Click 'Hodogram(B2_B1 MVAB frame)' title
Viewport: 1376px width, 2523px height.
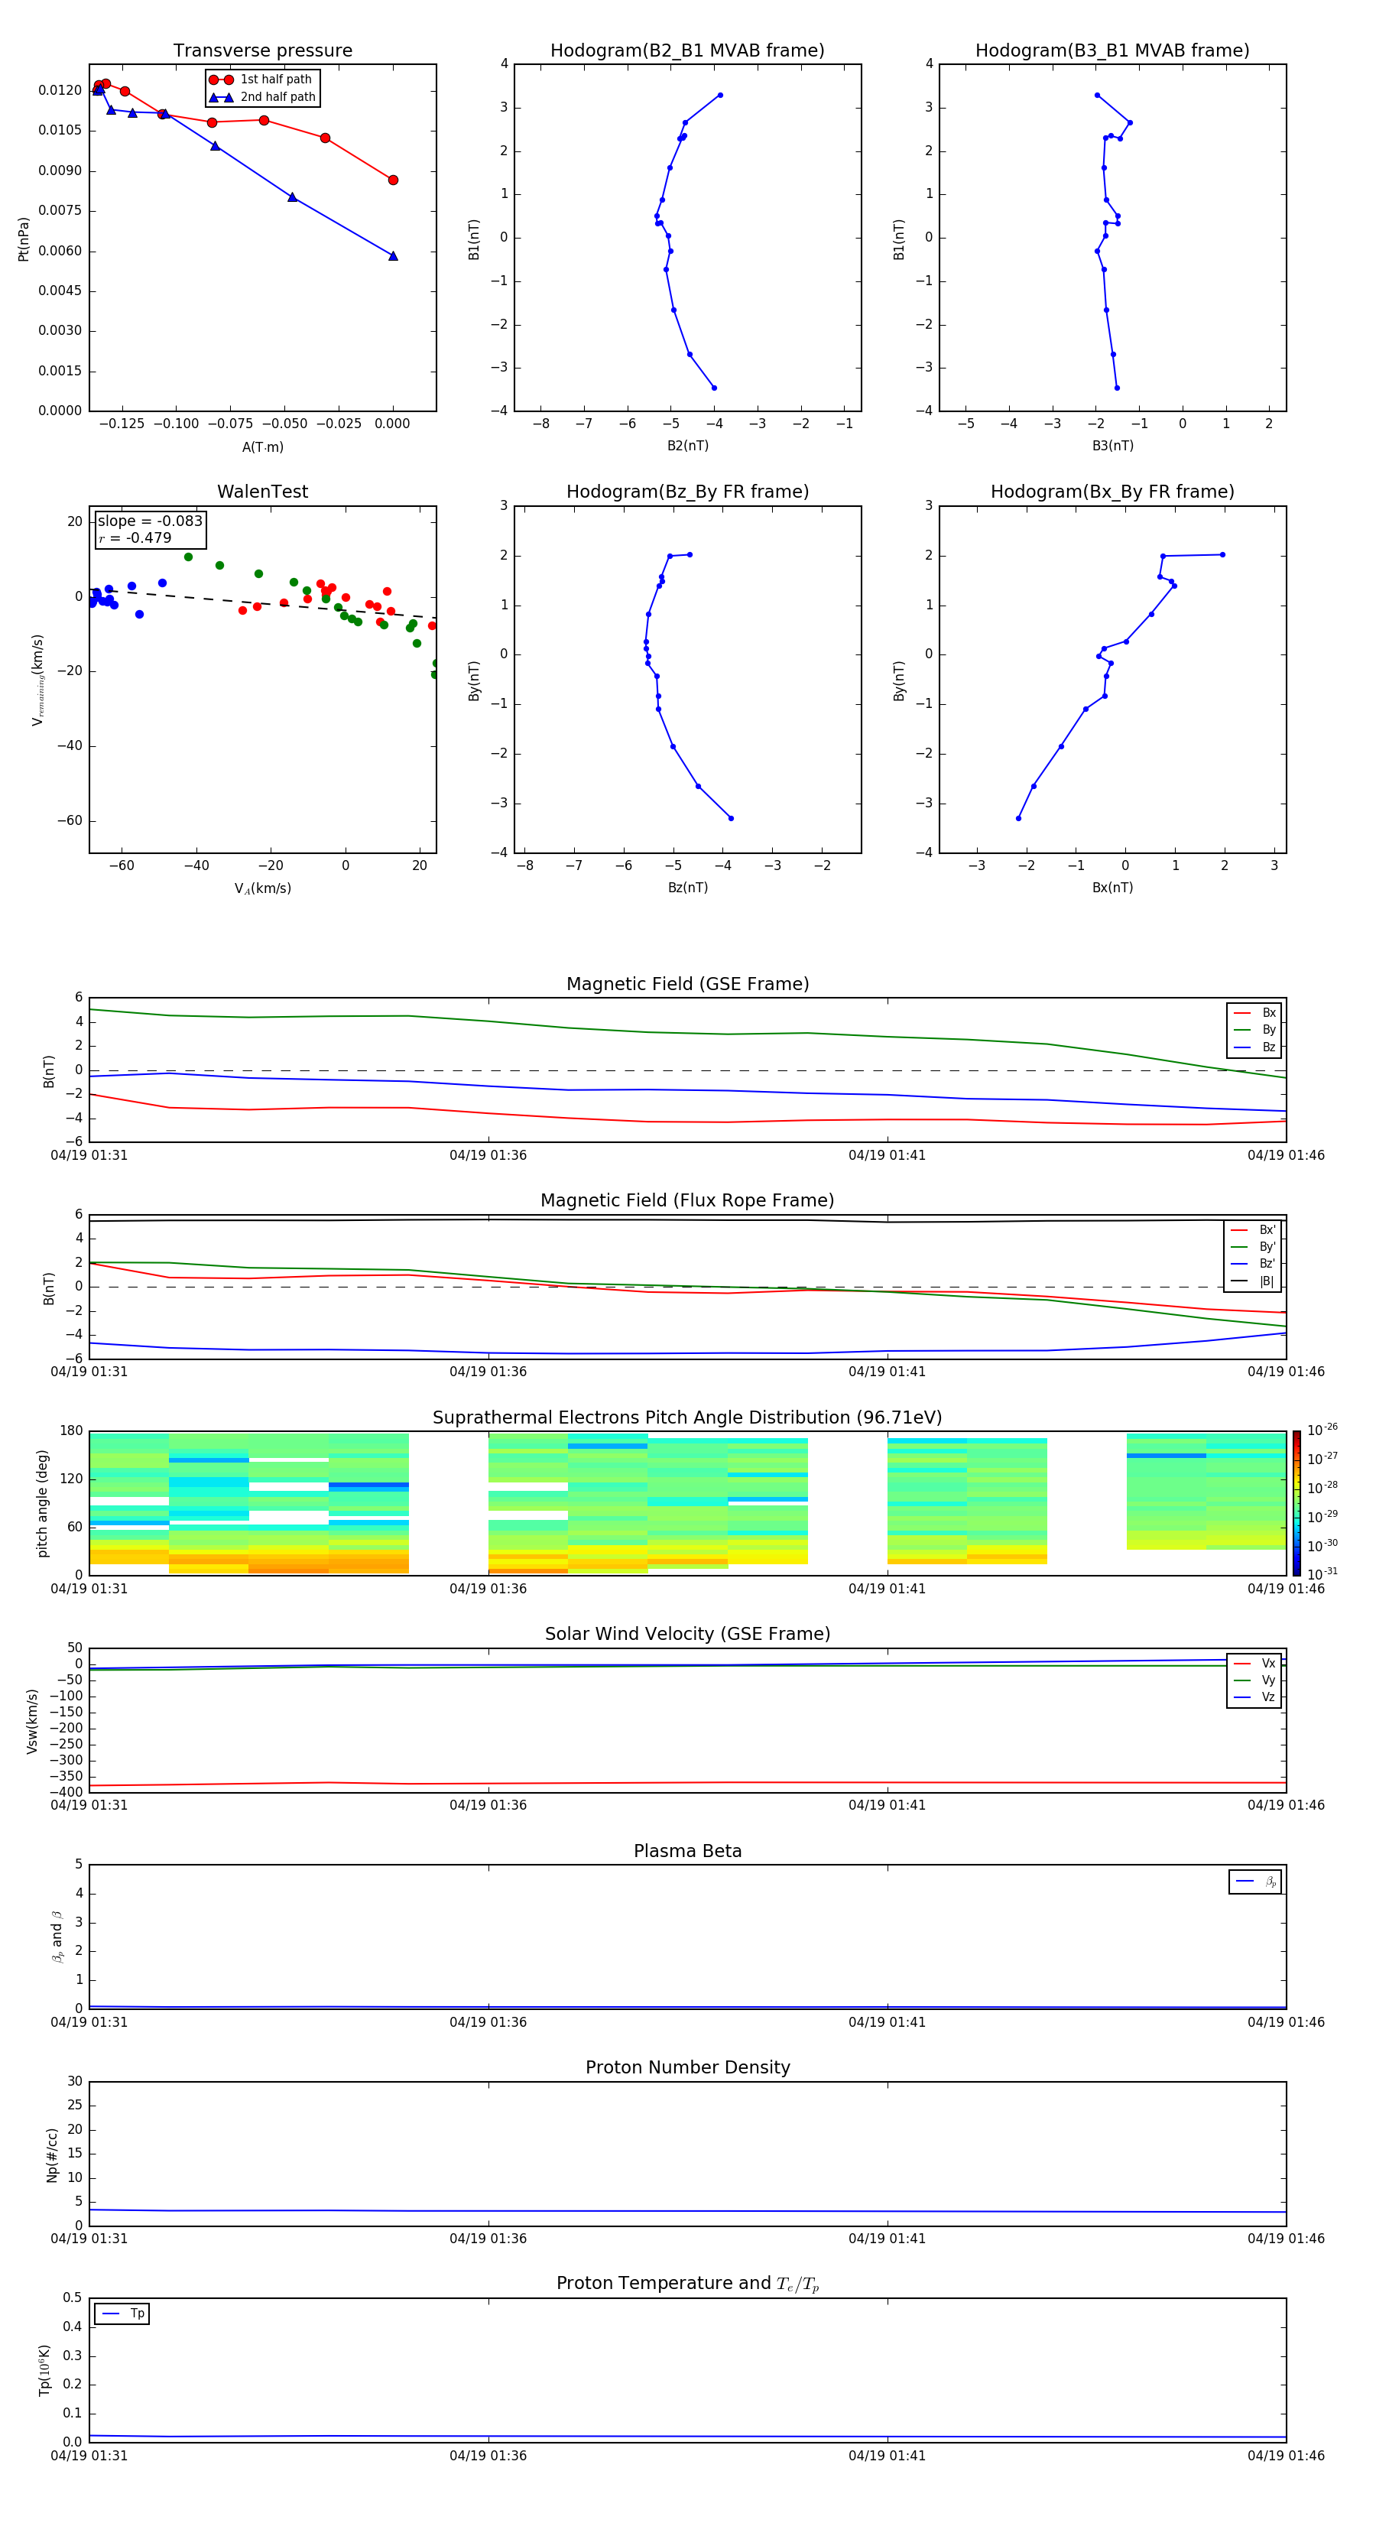(687, 51)
